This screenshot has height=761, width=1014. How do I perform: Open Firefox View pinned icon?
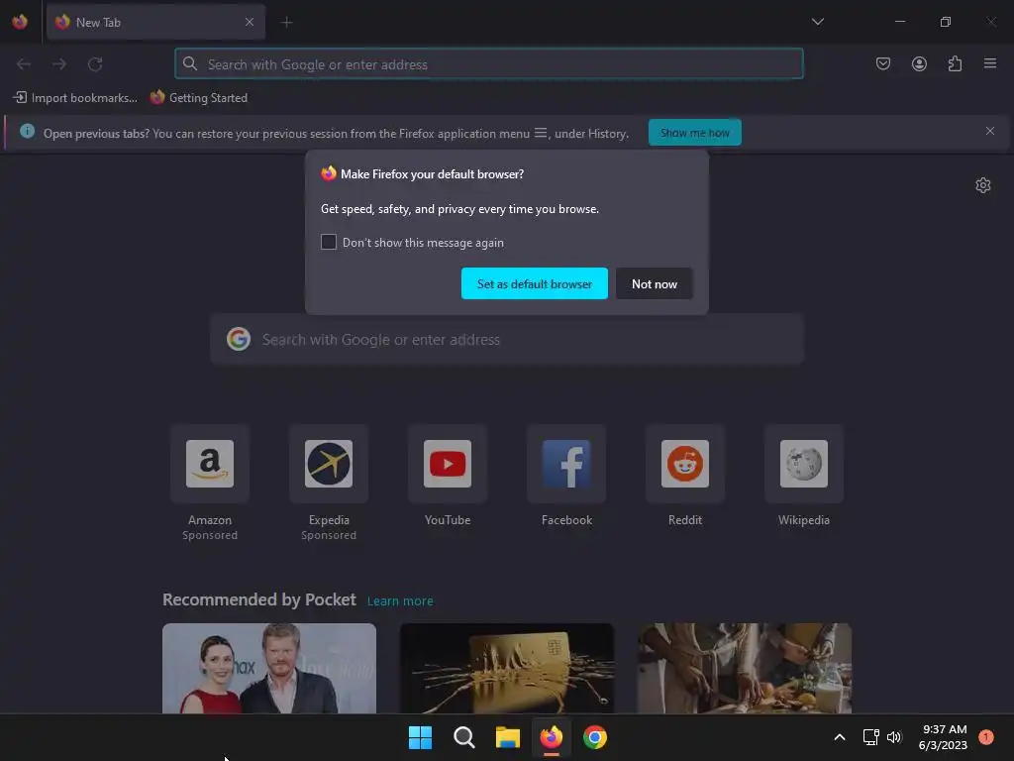(20, 22)
